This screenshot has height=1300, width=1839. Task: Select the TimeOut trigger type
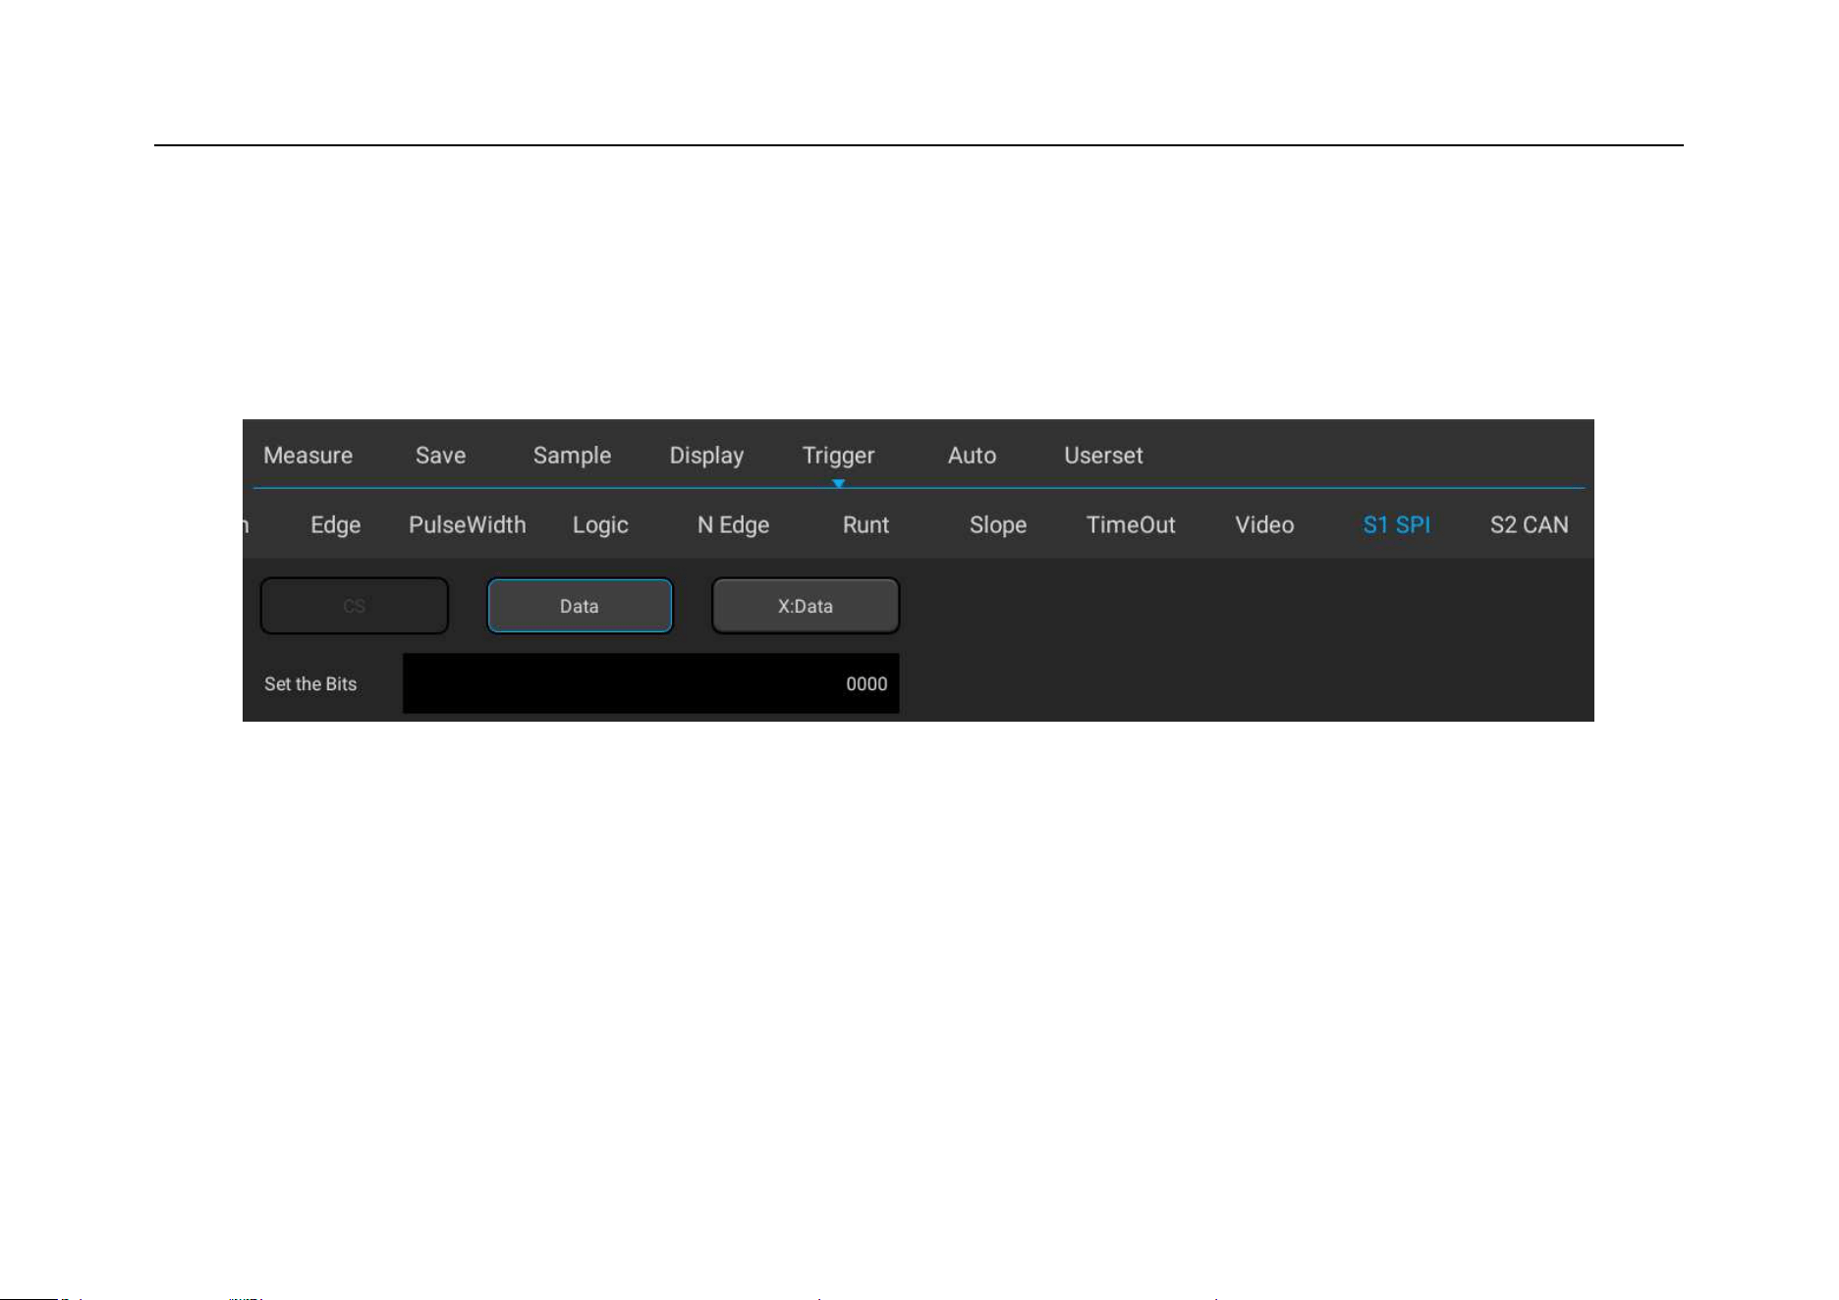point(1131,525)
